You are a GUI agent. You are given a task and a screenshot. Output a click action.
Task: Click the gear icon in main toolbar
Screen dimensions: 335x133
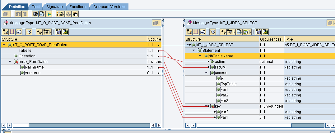point(35,14)
